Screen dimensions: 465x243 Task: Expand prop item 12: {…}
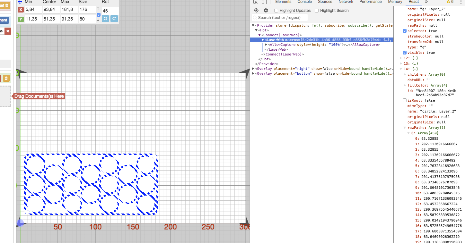[401, 58]
